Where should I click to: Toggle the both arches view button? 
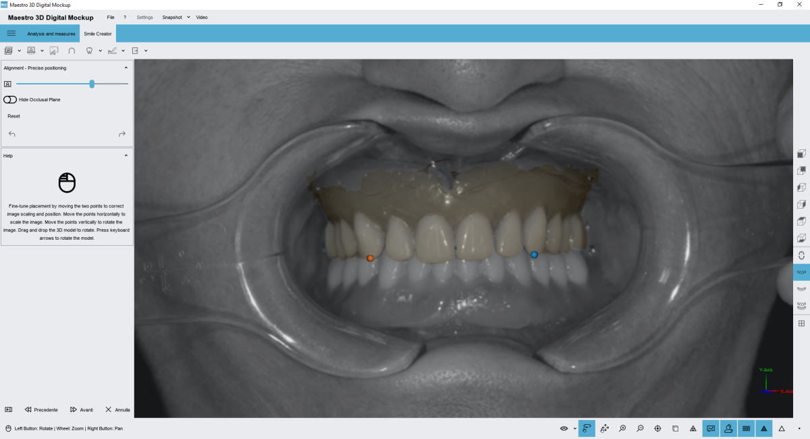click(x=801, y=306)
